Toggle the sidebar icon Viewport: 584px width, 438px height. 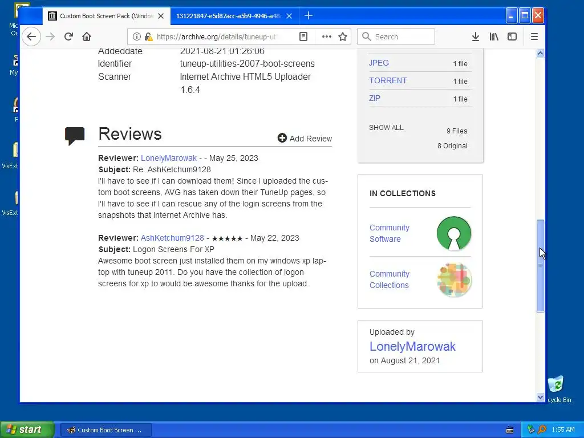512,36
